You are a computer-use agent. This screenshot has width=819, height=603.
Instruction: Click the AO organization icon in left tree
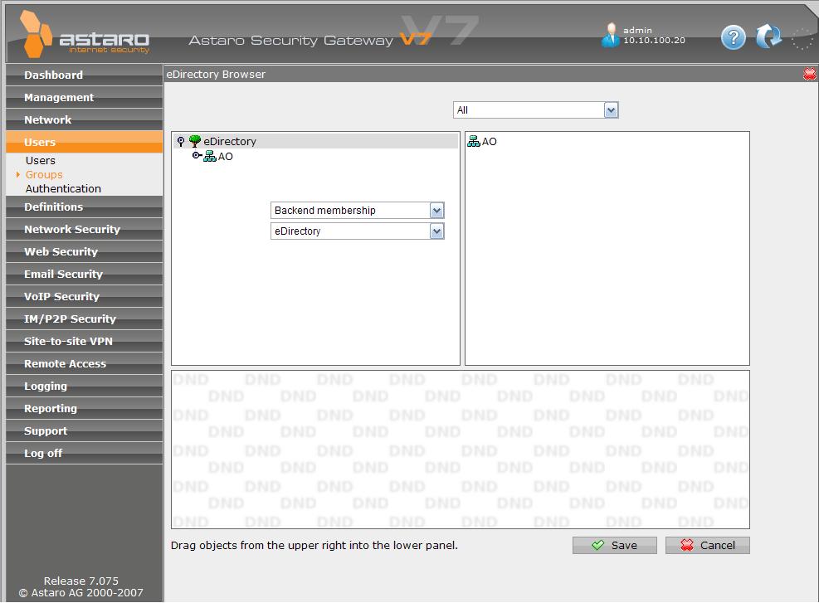point(209,156)
